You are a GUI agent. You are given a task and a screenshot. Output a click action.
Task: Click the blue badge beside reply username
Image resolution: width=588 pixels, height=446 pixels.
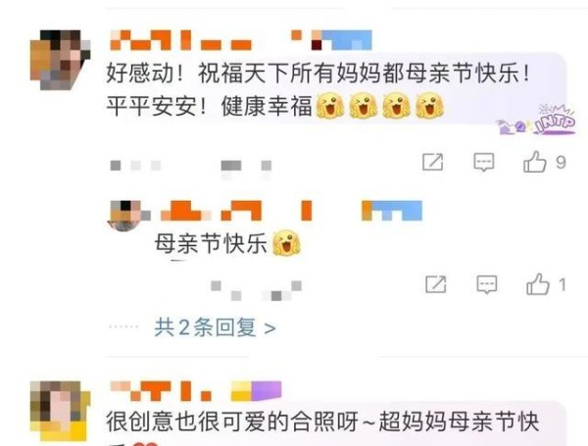pyautogui.click(x=392, y=211)
